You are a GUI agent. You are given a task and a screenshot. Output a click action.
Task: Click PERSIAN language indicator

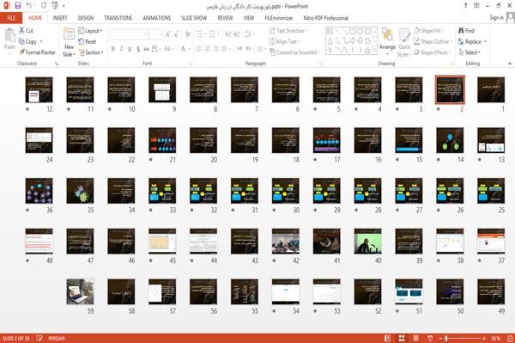click(x=57, y=338)
